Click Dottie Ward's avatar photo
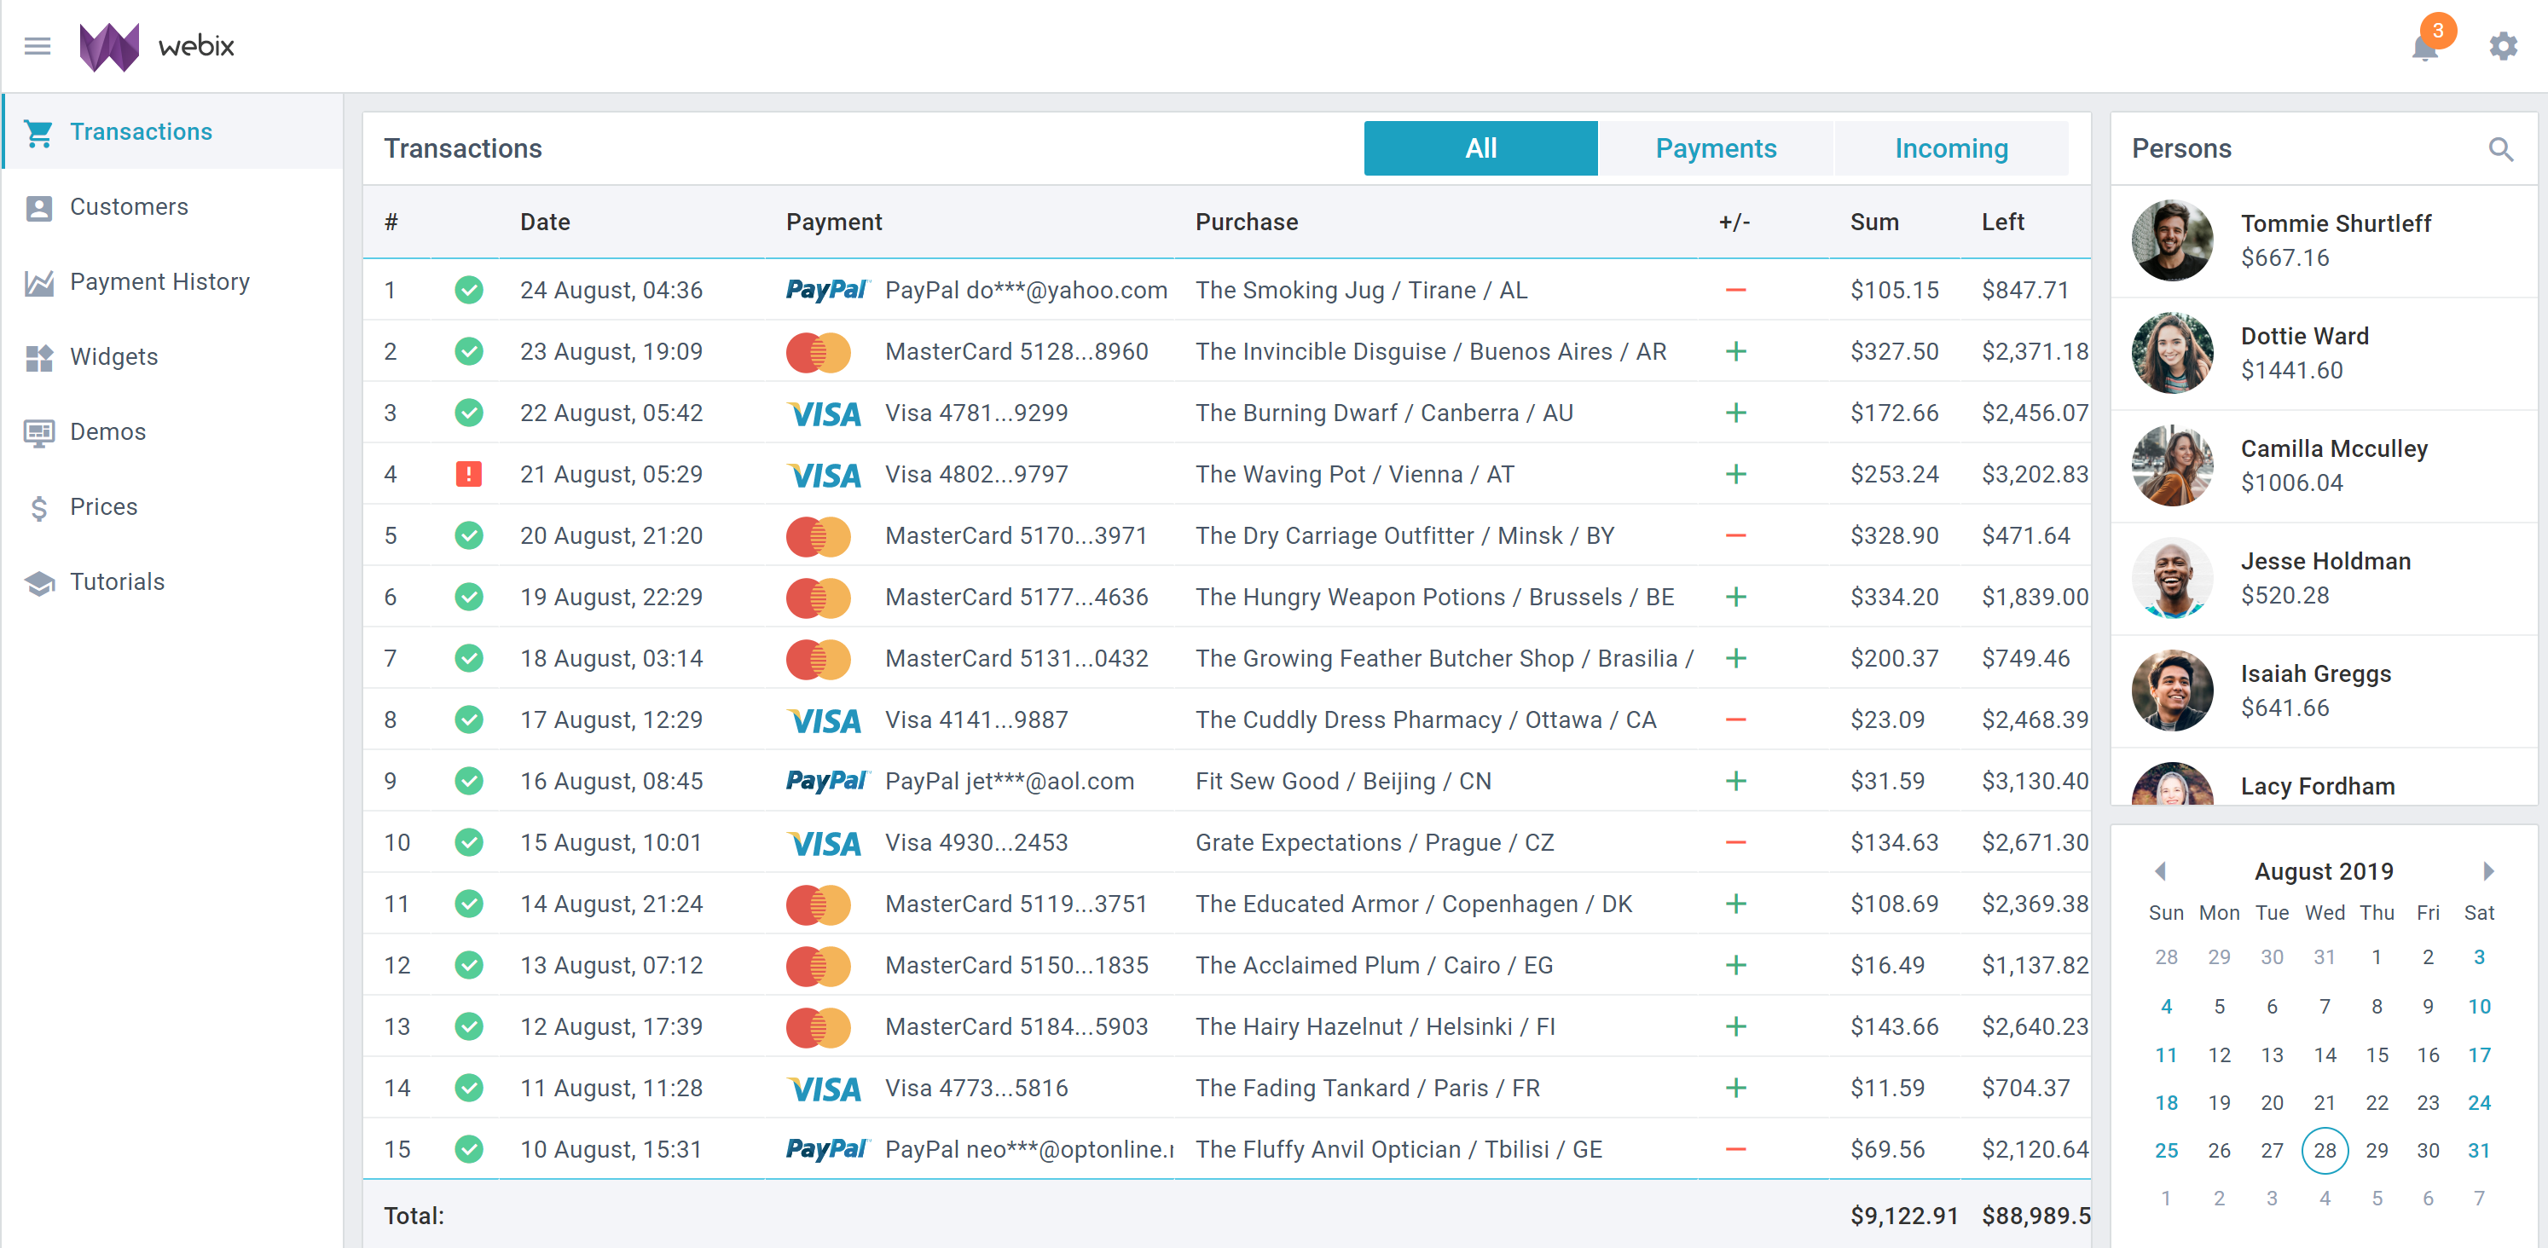Viewport: 2548px width, 1248px height. point(2172,353)
